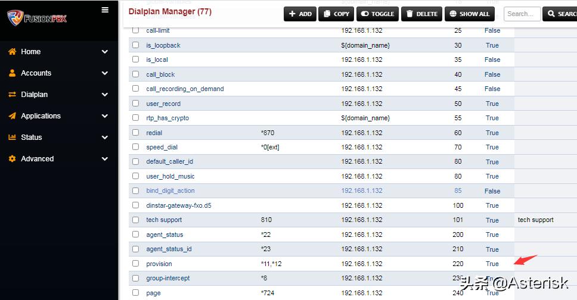Click the *870 redial number
577x300 pixels.
(x=268, y=133)
